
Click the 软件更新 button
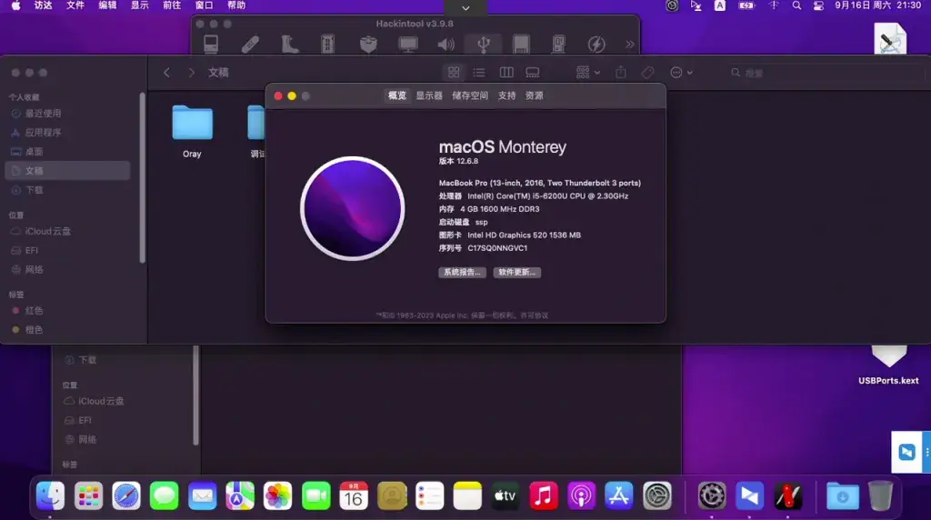point(516,272)
